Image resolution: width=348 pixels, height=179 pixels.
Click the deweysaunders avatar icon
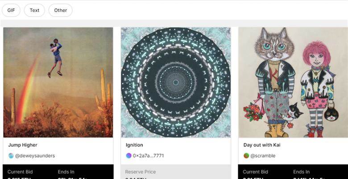[x=11, y=156]
